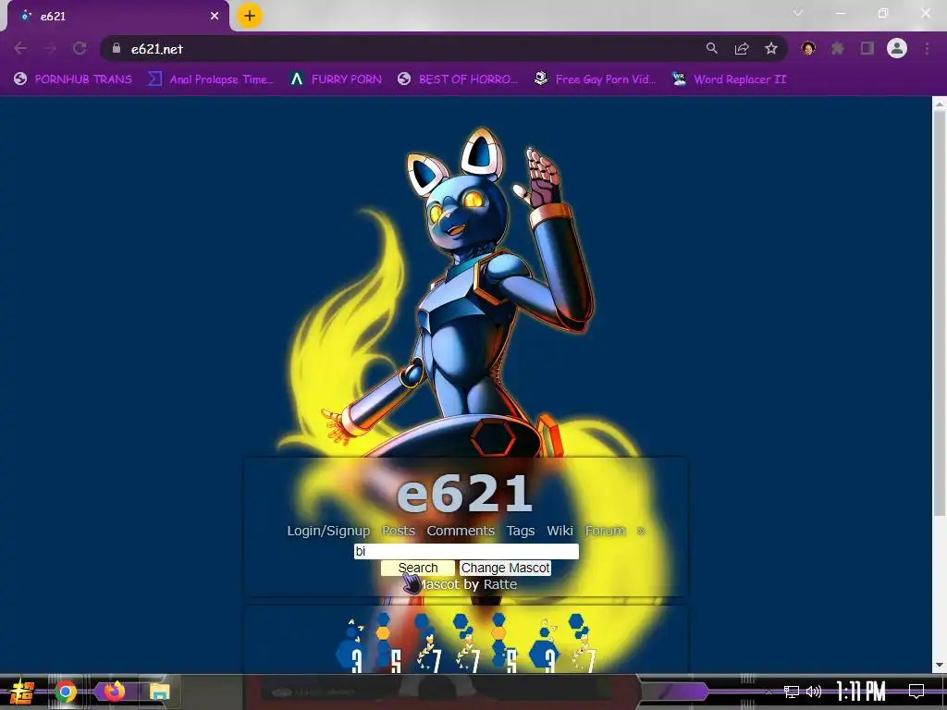Click the network icon in system tray

tap(792, 692)
